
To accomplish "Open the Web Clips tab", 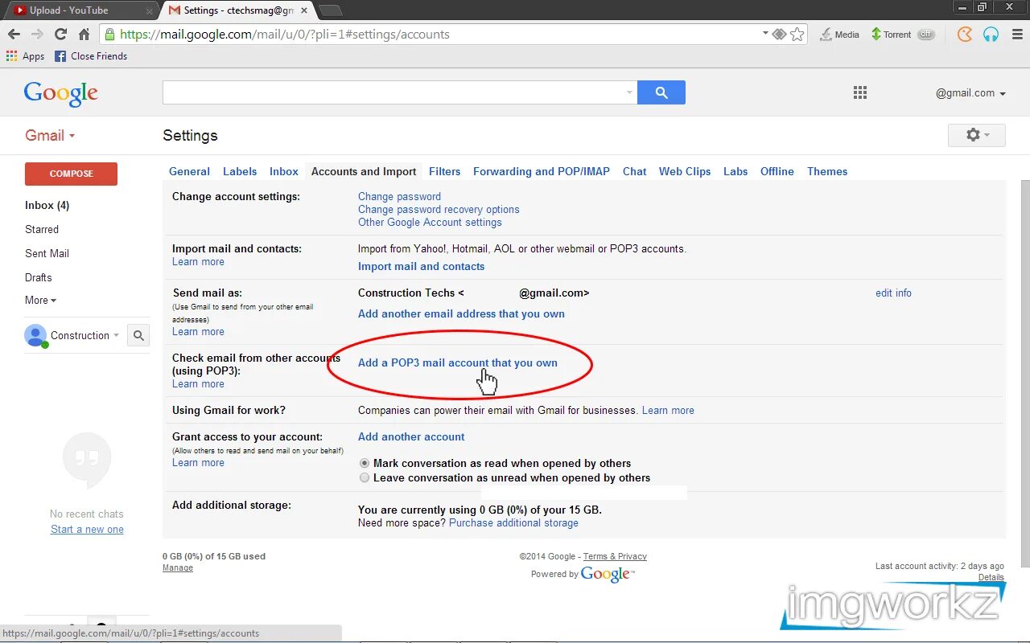I will click(x=685, y=172).
